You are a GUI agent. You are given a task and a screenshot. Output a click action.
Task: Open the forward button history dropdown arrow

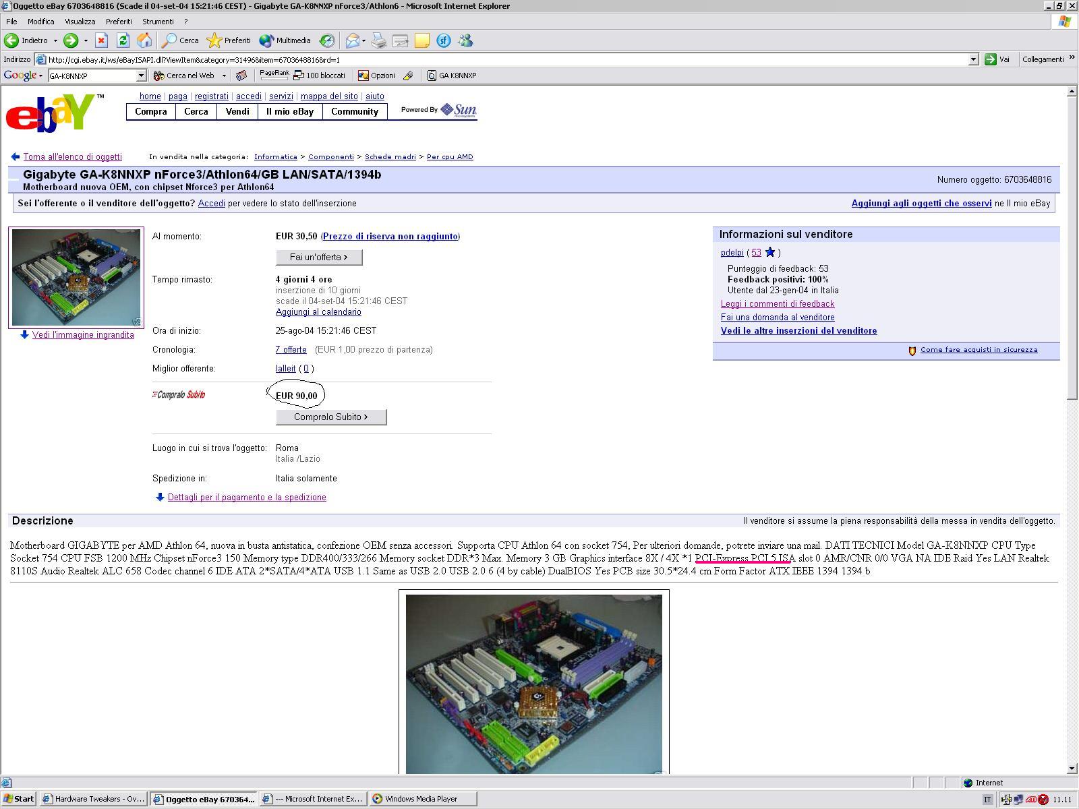tap(86, 40)
